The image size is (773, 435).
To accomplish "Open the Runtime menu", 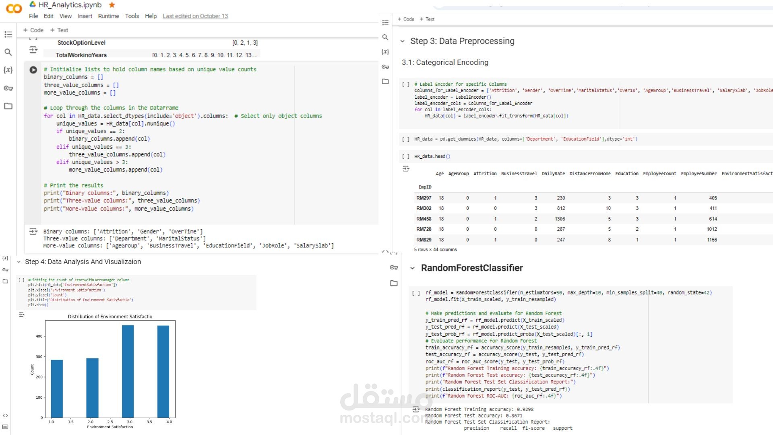I will pyautogui.click(x=109, y=16).
